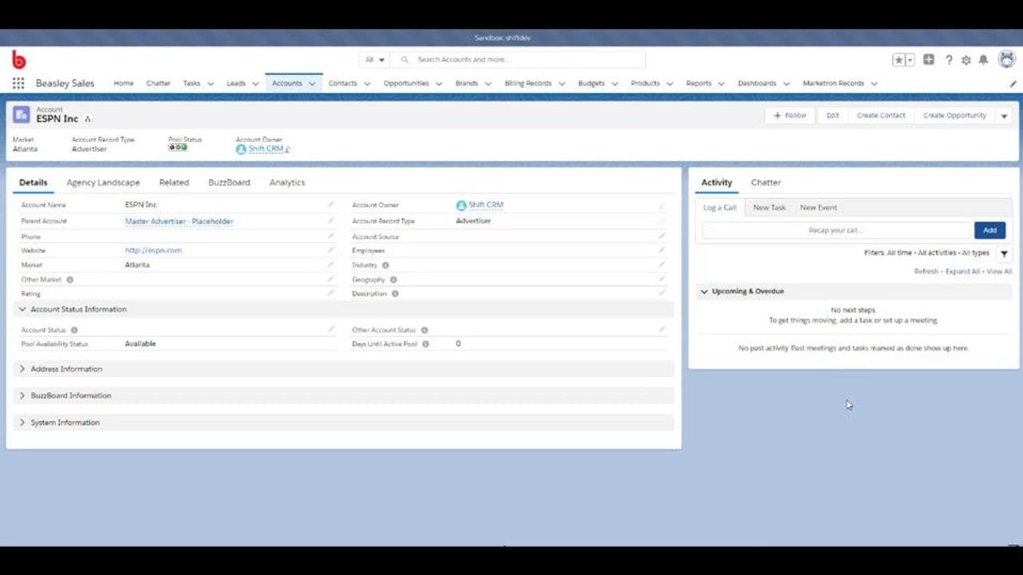Click the Recap your call input field

[x=836, y=230]
